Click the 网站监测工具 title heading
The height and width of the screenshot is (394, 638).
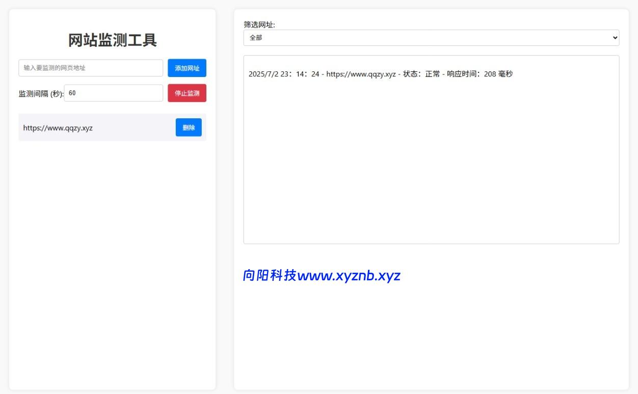(x=112, y=40)
